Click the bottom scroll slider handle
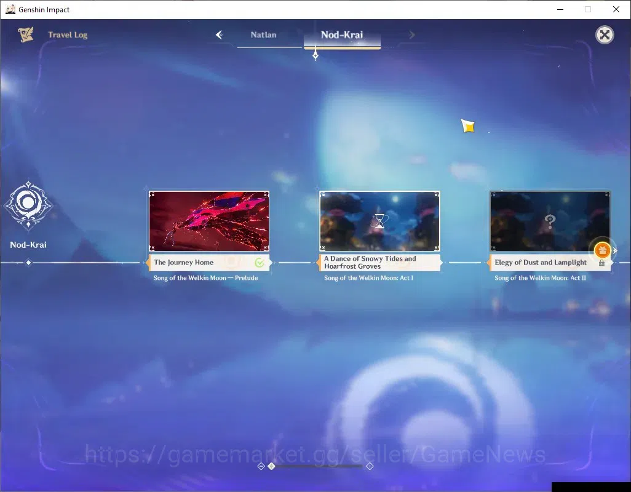 pos(272,466)
